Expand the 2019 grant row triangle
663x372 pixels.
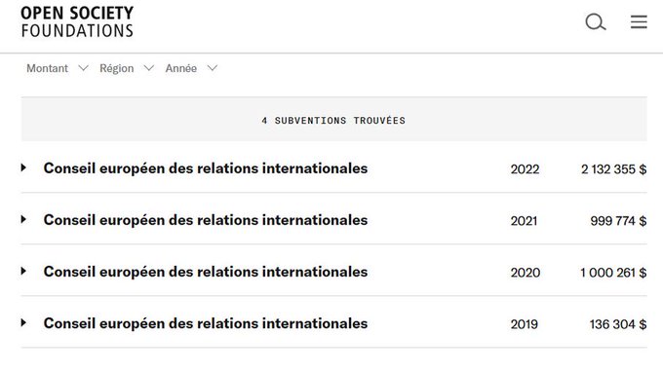(23, 323)
